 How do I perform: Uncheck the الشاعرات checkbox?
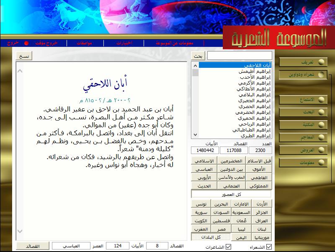(227, 247)
